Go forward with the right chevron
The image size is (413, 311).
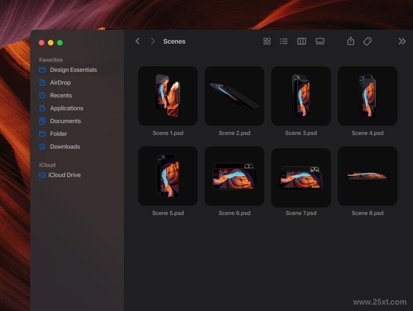pyautogui.click(x=153, y=41)
